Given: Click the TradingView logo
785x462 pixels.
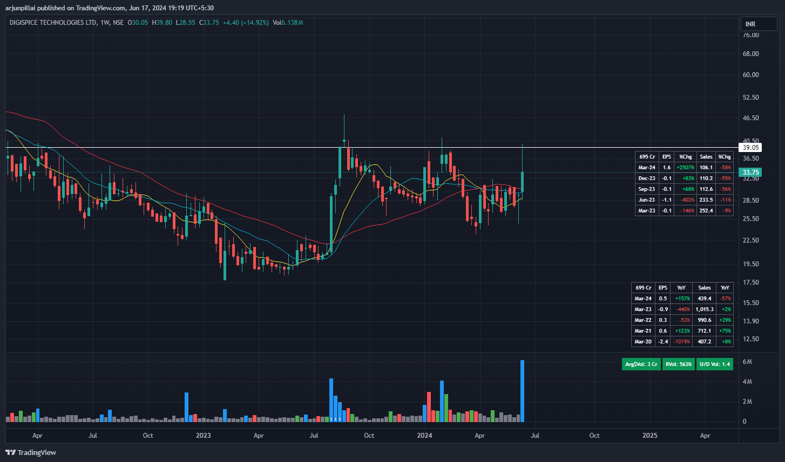Looking at the screenshot, I should click(x=31, y=452).
